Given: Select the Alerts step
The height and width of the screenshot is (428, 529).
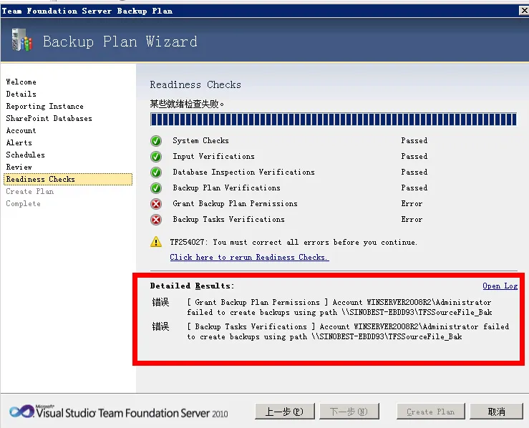Looking at the screenshot, I should 19,142.
